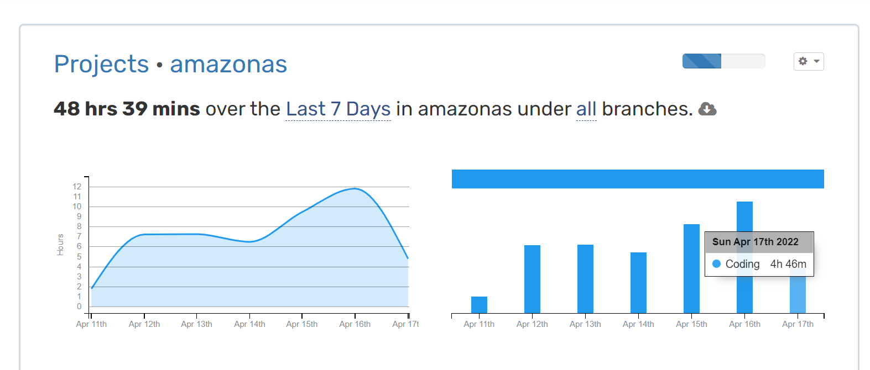Viewport: 870px width, 370px height.
Task: Select the Apr 12th bar in the chart
Action: 532,276
